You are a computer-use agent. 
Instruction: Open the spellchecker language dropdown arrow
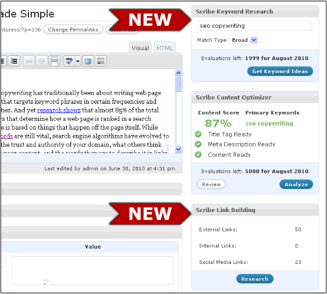tap(78, 61)
